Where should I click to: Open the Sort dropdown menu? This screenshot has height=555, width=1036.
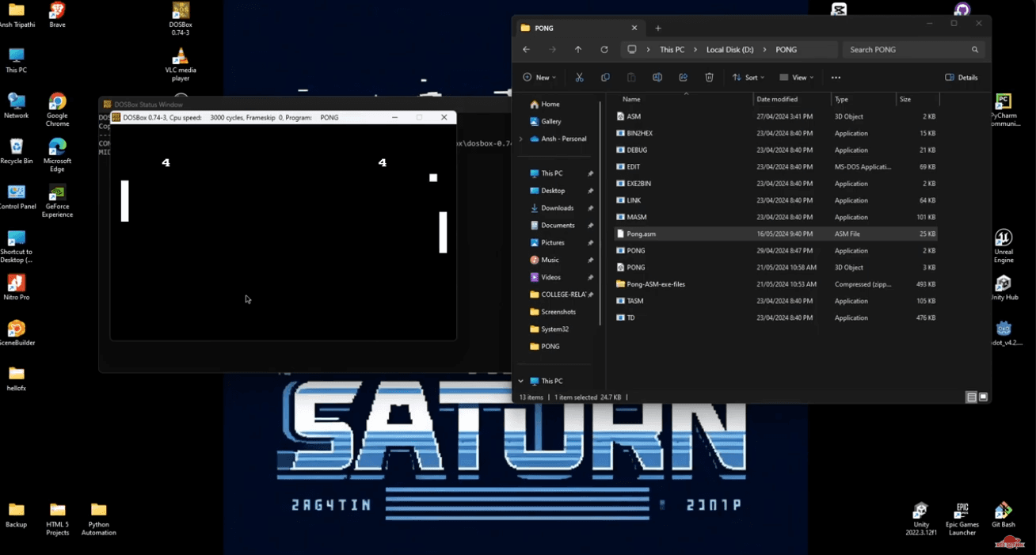tap(750, 78)
